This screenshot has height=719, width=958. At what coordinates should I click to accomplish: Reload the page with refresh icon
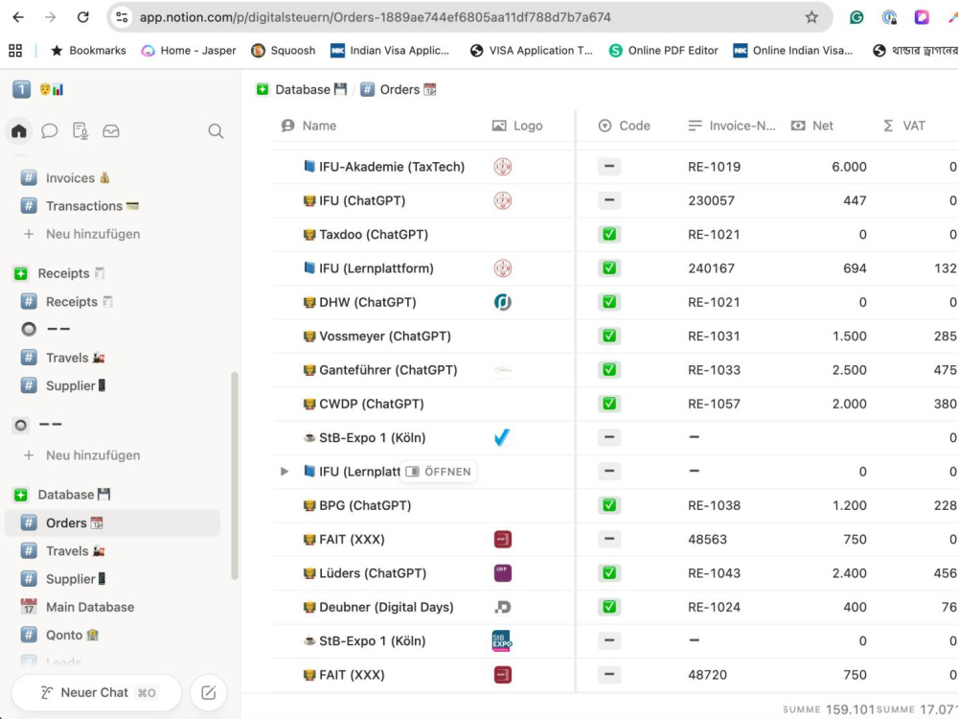pyautogui.click(x=83, y=17)
